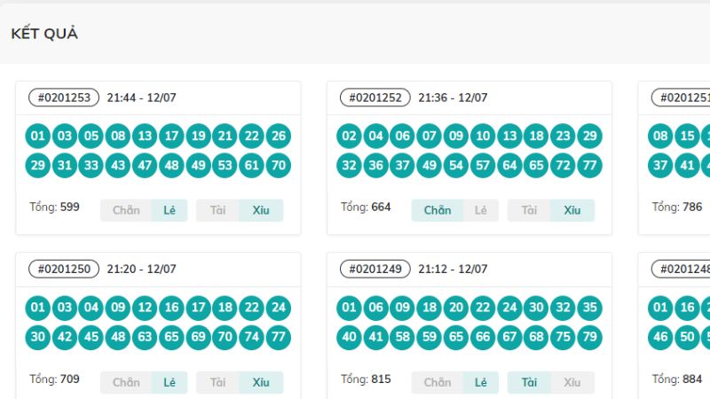Click number ball 02 in draw #0201252
The height and width of the screenshot is (399, 710).
point(349,136)
